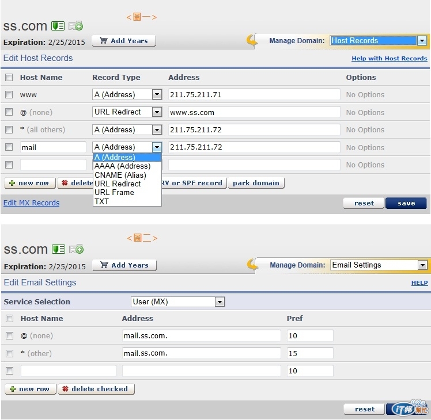
Task: Check the * (other) MX row checkbox
Action: tap(10, 353)
